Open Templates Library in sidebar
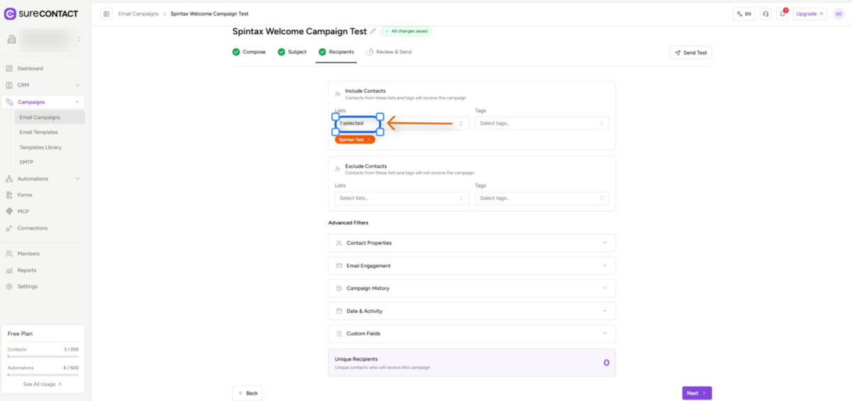 [x=50, y=147]
